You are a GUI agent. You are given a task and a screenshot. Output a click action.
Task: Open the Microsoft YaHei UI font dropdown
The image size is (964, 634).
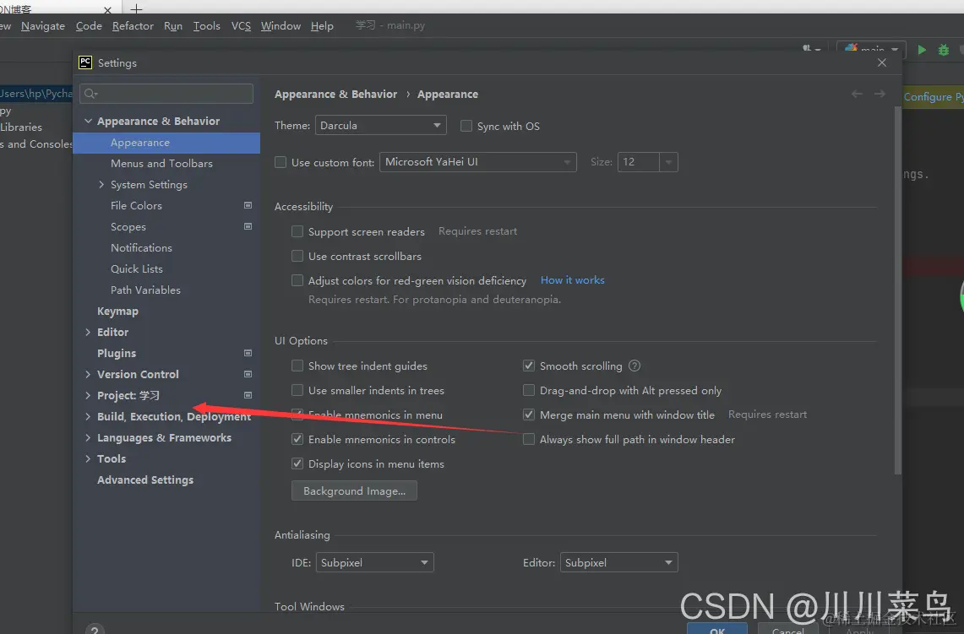(x=477, y=162)
